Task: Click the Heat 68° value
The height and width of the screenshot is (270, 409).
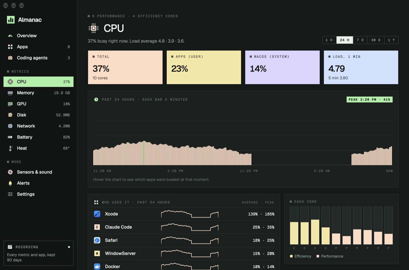Action: point(66,148)
